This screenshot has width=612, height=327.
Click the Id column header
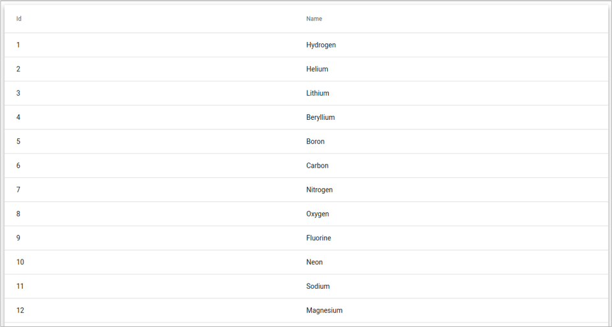19,19
